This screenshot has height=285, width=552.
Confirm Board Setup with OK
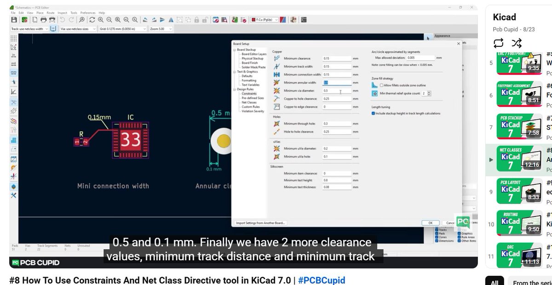431,222
